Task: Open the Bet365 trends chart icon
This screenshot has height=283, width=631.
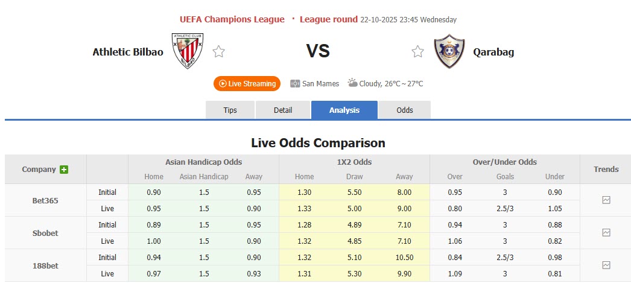Action: pyautogui.click(x=606, y=200)
